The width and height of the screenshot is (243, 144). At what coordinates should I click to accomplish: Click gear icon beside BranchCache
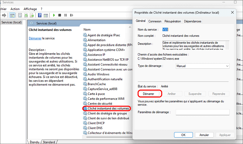pos(85,84)
